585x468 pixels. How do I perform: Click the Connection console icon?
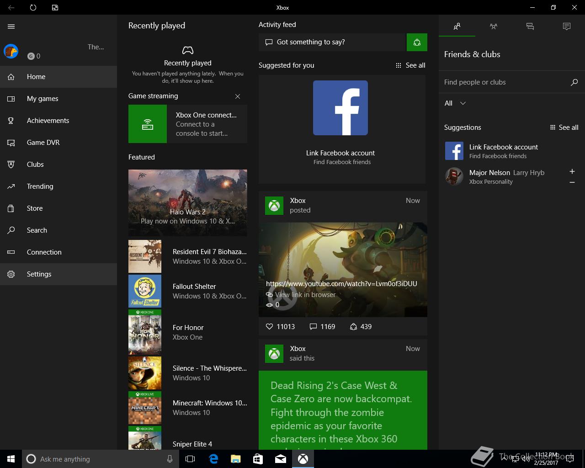point(11,252)
